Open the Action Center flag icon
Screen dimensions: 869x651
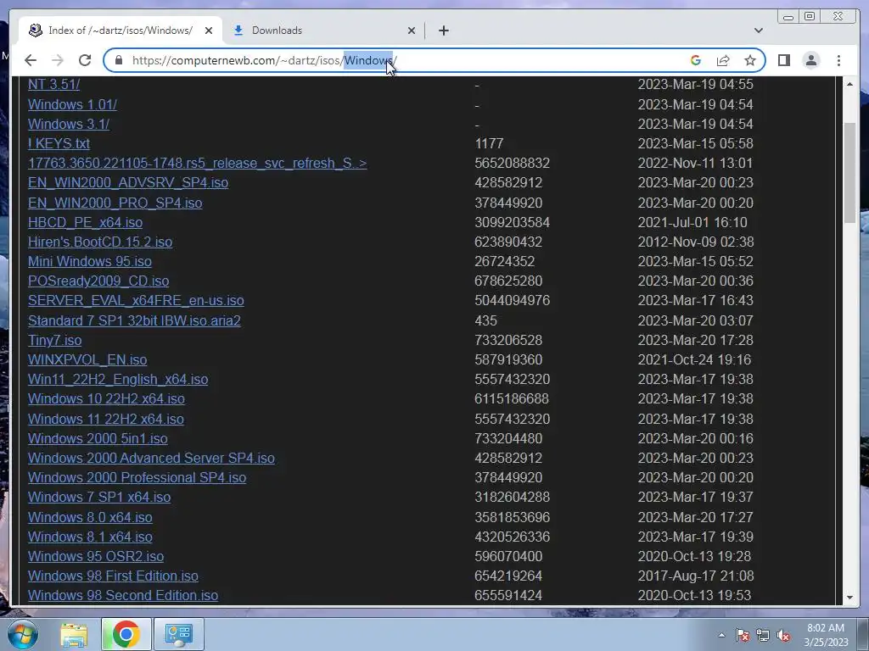(x=742, y=635)
